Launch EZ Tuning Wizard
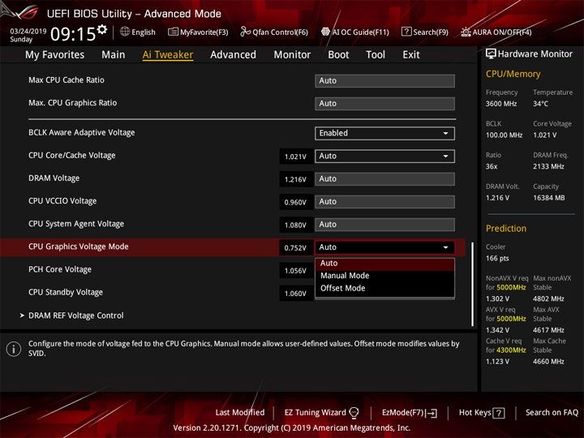 coord(321,413)
